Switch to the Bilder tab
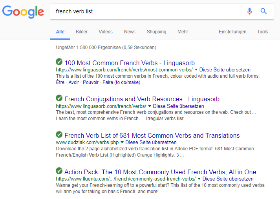The image size is (280, 199). (82, 32)
